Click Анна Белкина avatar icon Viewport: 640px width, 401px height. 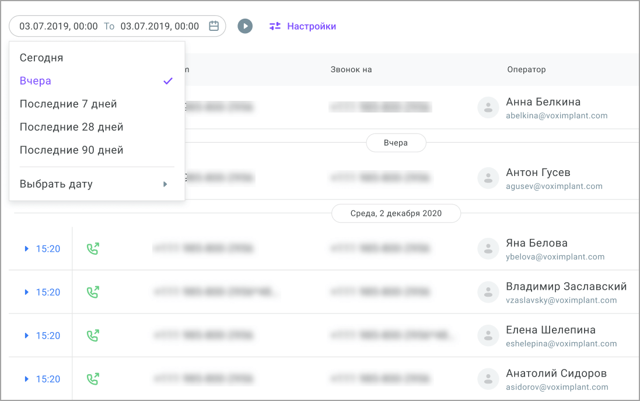point(488,108)
